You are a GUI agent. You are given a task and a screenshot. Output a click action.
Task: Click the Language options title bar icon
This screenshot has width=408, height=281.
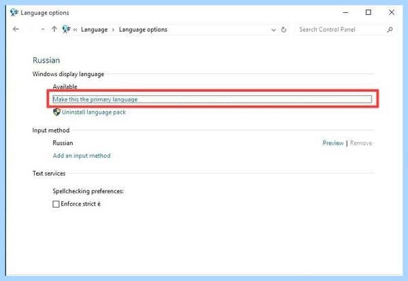point(14,12)
